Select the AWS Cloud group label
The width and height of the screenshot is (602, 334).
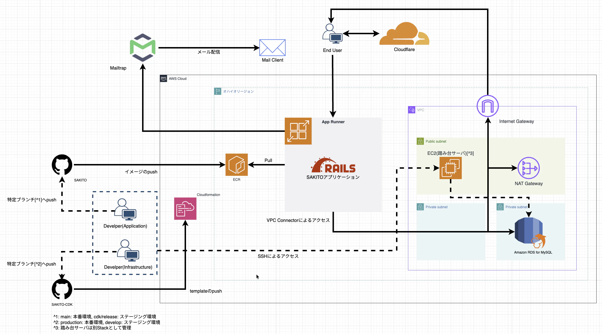click(x=177, y=79)
